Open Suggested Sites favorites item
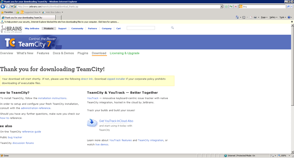Viewport: 294px width, 158px height. click(30, 12)
